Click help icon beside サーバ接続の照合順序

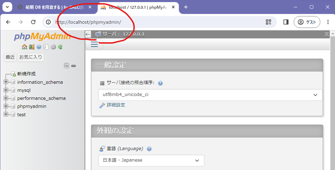click(x=160, y=83)
